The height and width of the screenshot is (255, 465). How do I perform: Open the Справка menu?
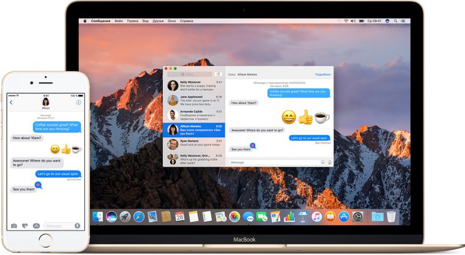tap(187, 21)
